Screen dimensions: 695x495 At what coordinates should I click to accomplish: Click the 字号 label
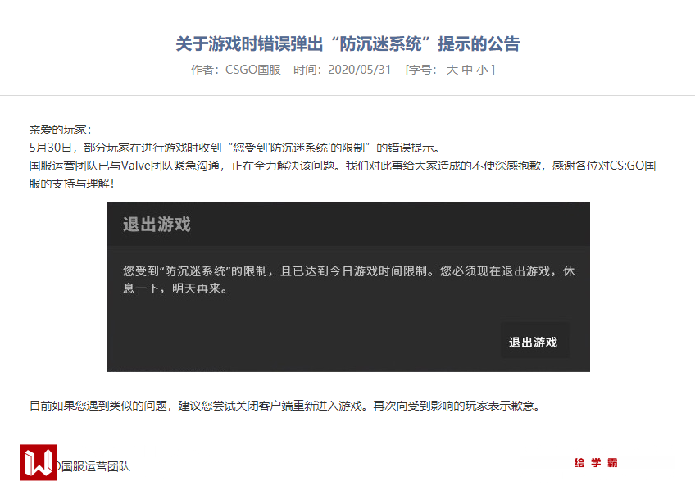coord(423,70)
